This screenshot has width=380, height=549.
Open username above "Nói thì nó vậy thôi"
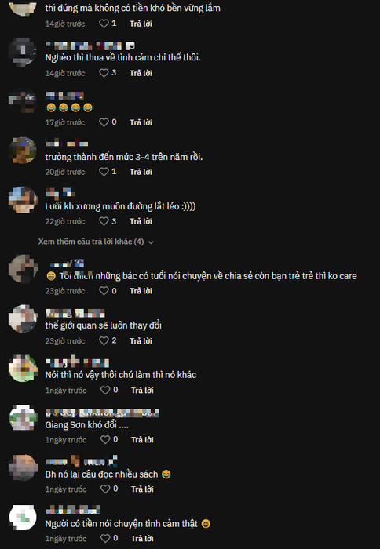tap(78, 363)
